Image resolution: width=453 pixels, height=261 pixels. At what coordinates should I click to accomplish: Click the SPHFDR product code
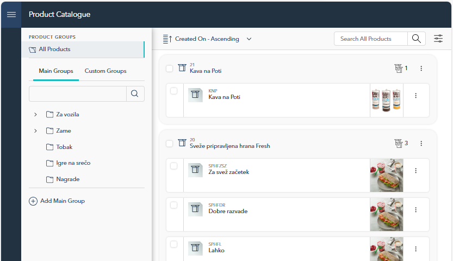217,205
